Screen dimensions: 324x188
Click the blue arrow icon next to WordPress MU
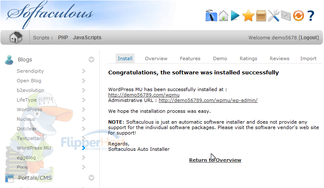[84, 148]
